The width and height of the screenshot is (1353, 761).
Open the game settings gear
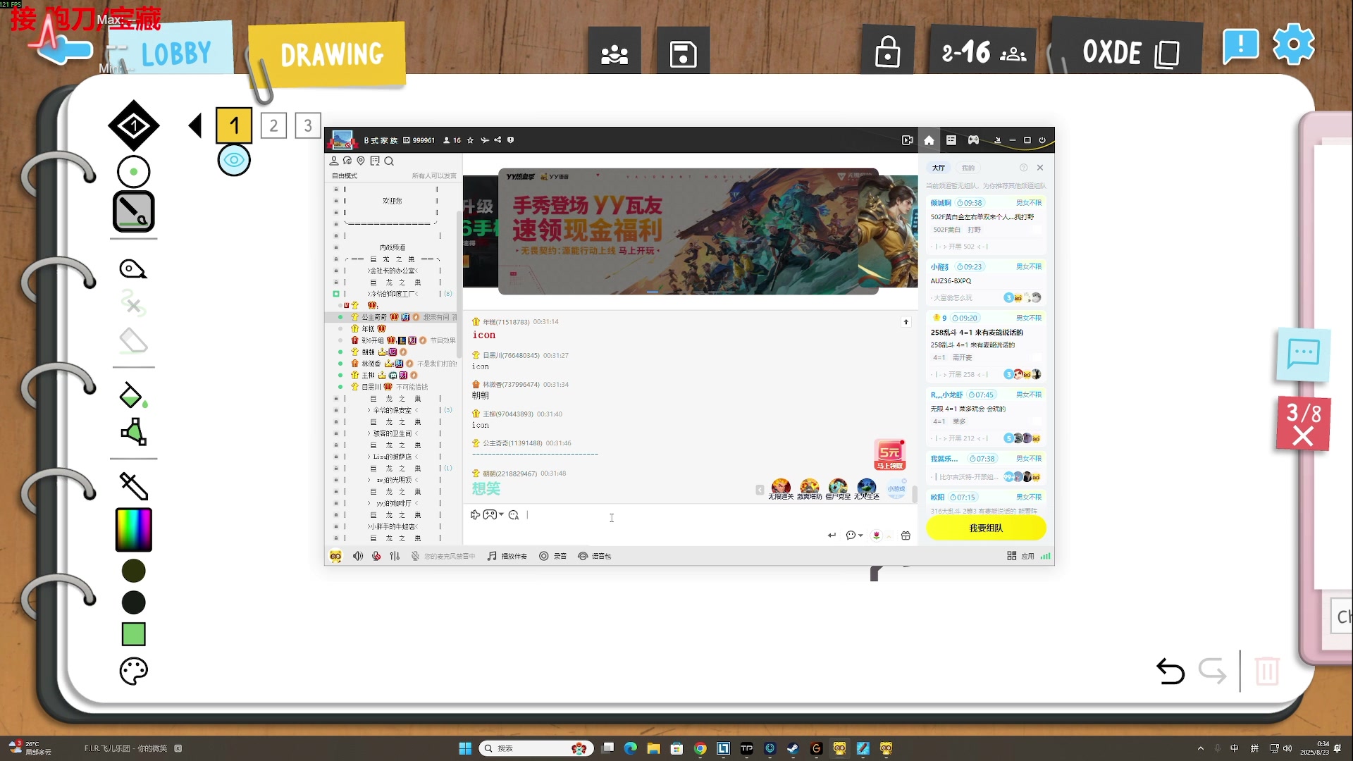(x=1294, y=45)
